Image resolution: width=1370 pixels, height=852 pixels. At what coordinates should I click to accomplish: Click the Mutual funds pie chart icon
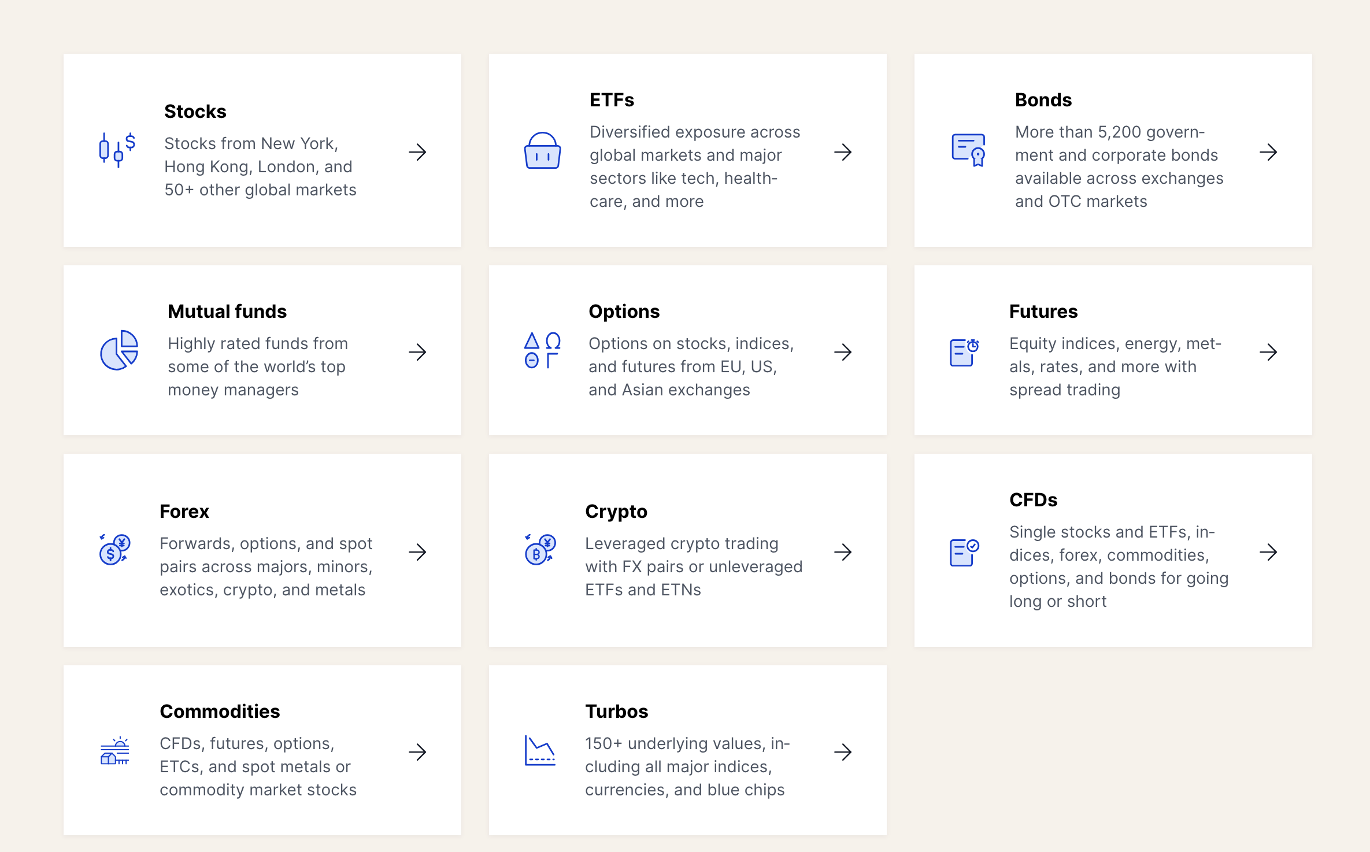coord(119,350)
